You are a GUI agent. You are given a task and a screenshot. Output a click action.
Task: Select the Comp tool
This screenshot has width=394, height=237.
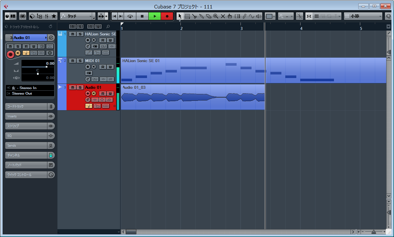click(237, 16)
